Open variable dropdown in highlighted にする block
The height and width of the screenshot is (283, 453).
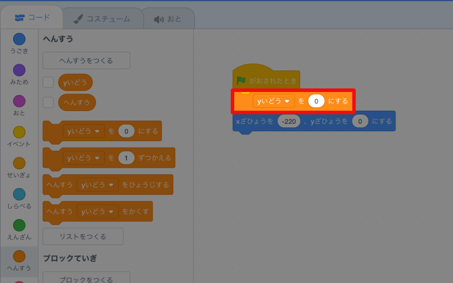274,101
